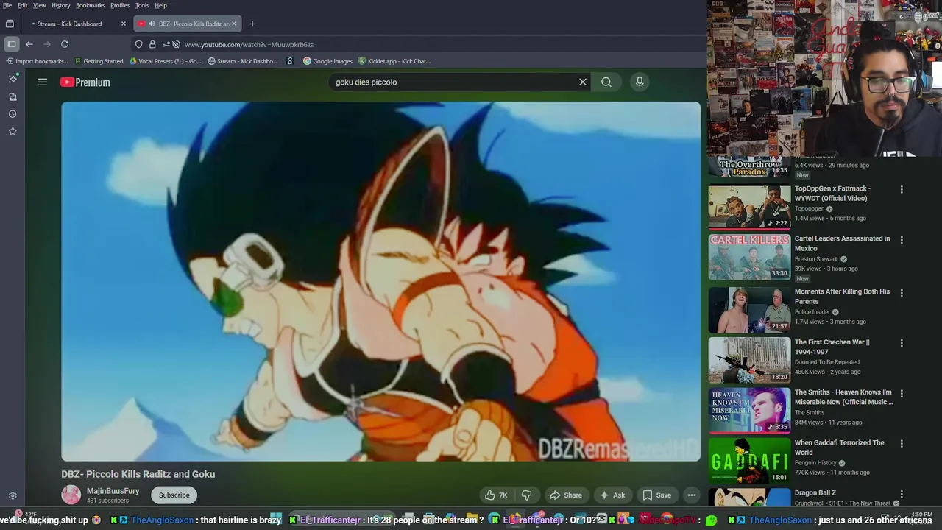This screenshot has height=530, width=942.
Task: Open options for TopOppGen x Fattmack video
Action: [902, 190]
